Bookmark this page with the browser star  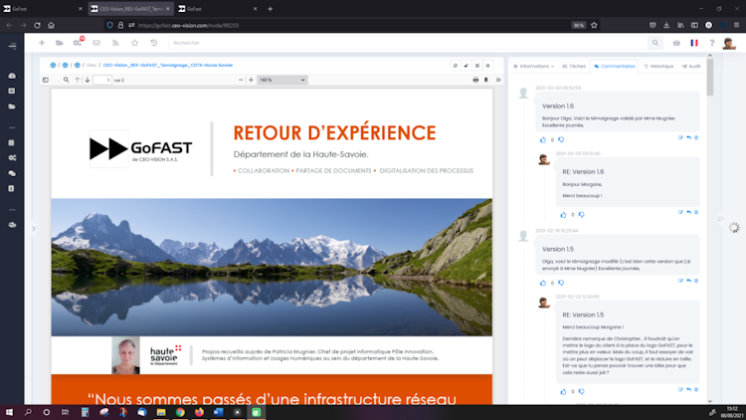click(594, 25)
